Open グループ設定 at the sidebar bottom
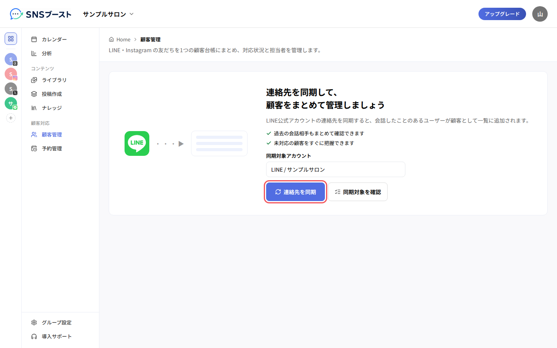 pyautogui.click(x=60, y=322)
